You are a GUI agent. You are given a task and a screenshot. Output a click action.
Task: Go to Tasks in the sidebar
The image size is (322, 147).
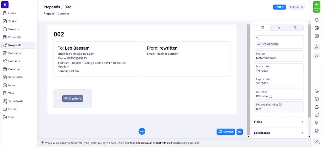point(18,21)
